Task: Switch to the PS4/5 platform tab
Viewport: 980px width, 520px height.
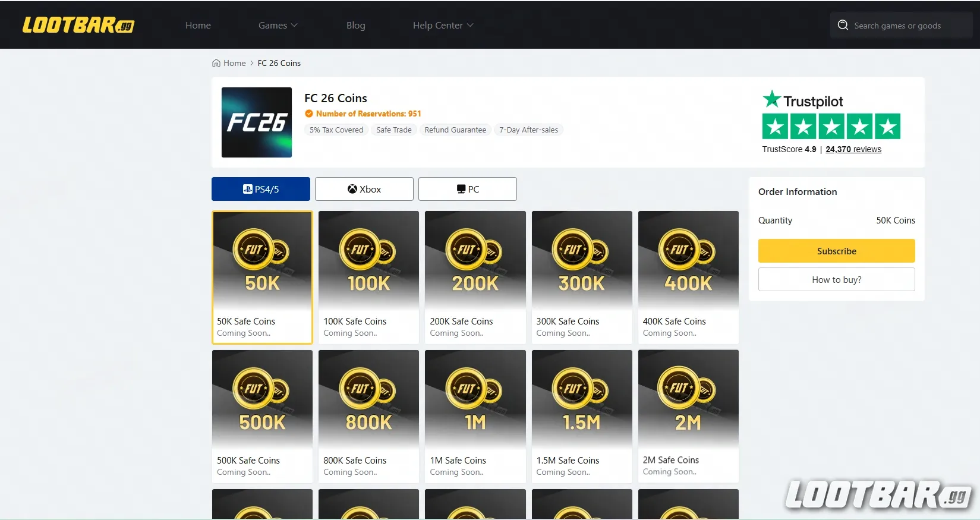Action: pyautogui.click(x=261, y=189)
